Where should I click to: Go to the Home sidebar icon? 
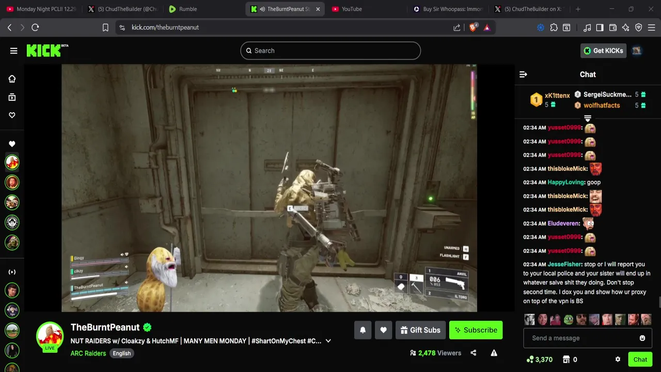(x=12, y=79)
